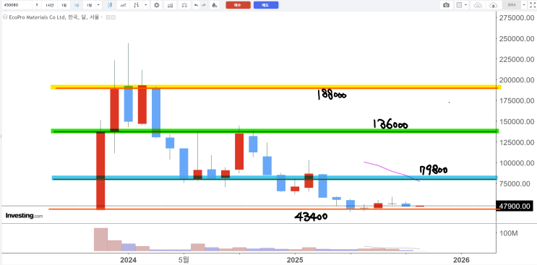Click the redo arrow icon

[x=204, y=5]
